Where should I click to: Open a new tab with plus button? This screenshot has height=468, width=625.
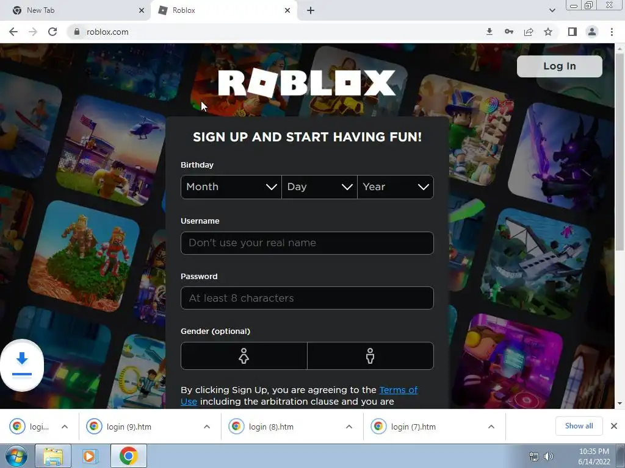pyautogui.click(x=311, y=10)
